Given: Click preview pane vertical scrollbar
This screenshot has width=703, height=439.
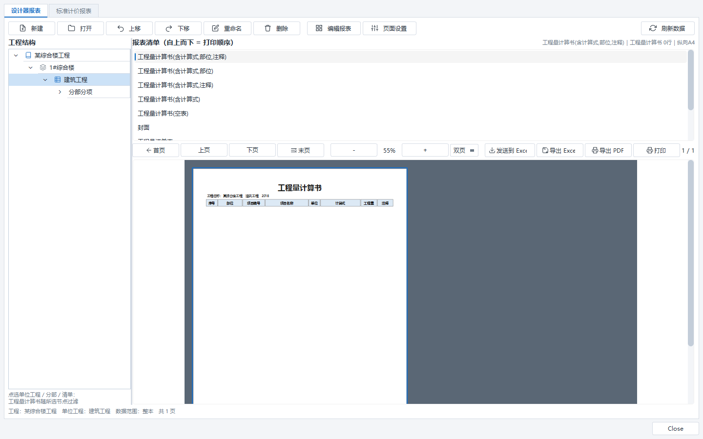Looking at the screenshot, I should [691, 254].
